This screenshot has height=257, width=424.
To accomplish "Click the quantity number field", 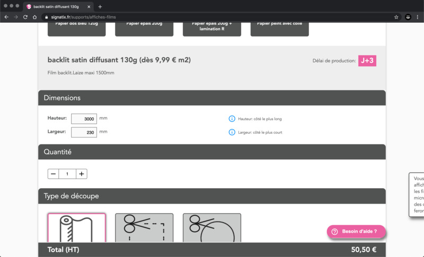I will [x=67, y=174].
